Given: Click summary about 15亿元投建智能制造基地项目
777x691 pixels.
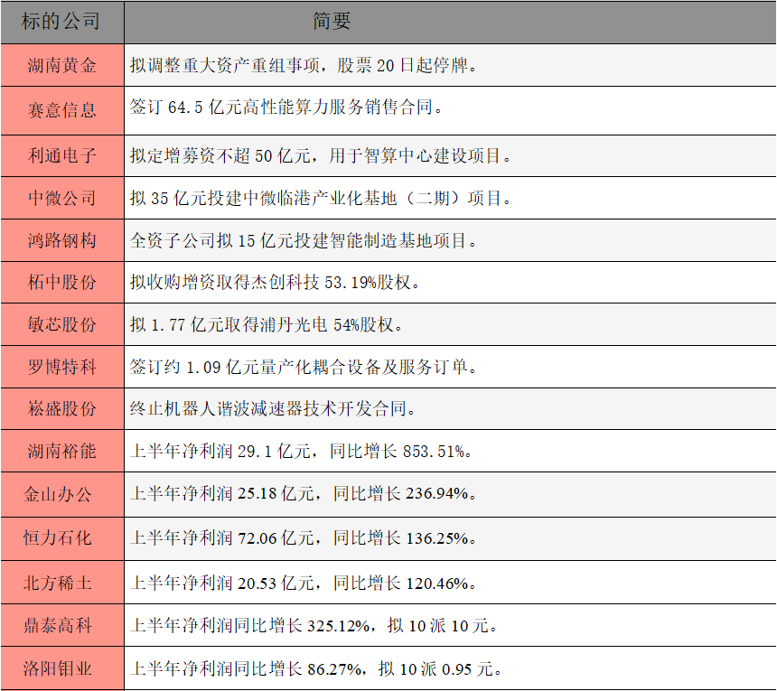Looking at the screenshot, I should coord(450,241).
